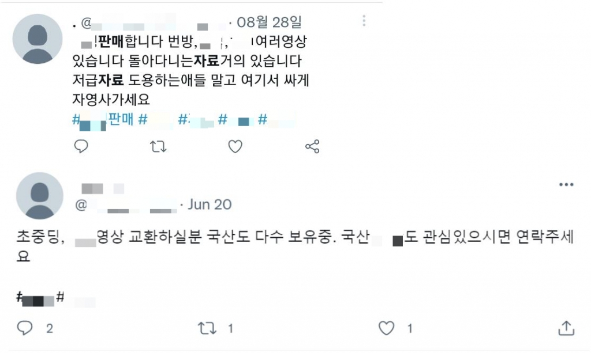Image resolution: width=591 pixels, height=353 pixels.
Task: Open the first tweet's more options menu
Action: (x=362, y=20)
